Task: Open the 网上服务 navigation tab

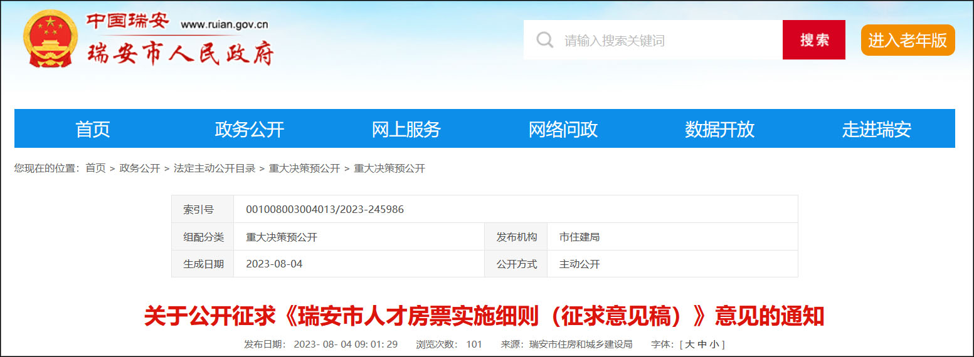Action: click(x=406, y=129)
